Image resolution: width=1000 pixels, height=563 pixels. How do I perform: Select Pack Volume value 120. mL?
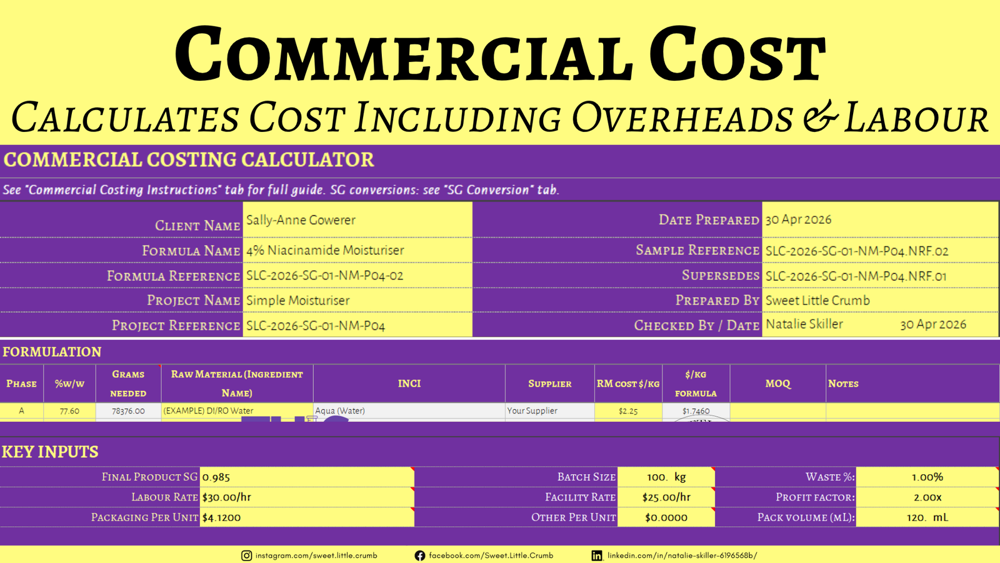927,517
